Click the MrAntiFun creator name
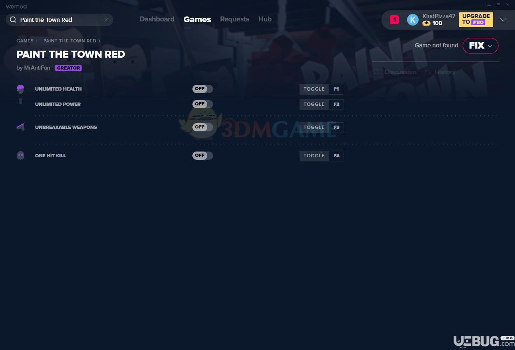Screen dimensions: 515x350 (37, 68)
